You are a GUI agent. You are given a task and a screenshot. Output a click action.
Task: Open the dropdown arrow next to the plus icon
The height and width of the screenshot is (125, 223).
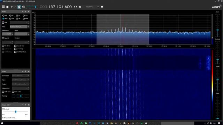point(15,7)
